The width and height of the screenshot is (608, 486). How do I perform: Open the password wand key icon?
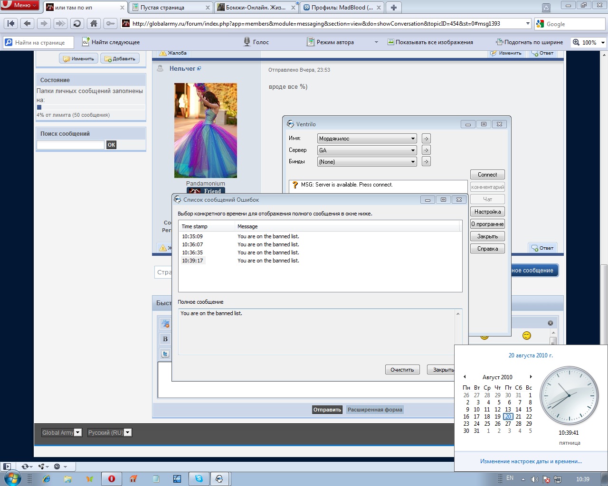pos(110,24)
